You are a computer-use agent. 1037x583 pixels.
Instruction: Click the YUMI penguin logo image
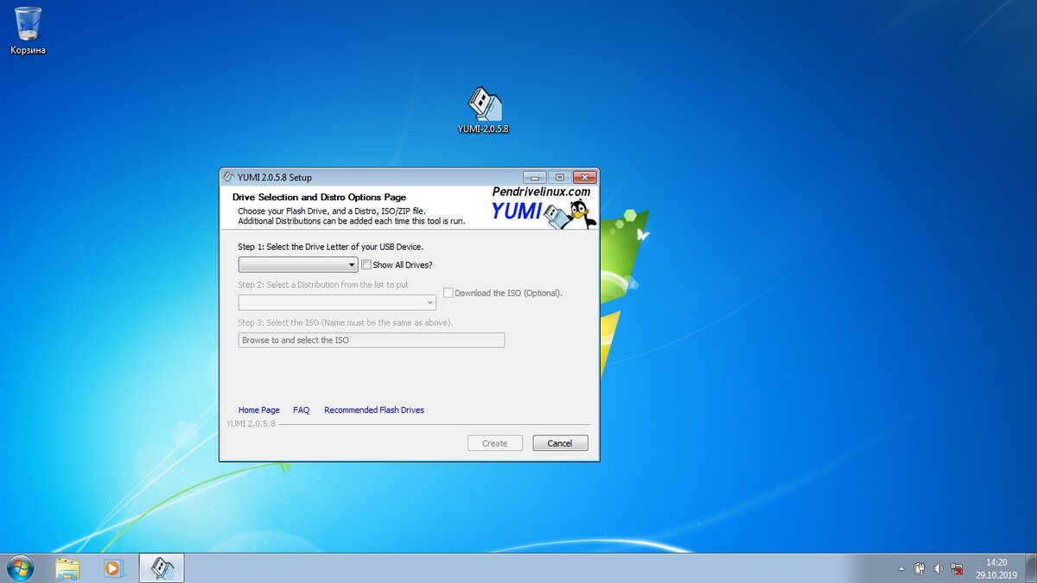coord(571,213)
